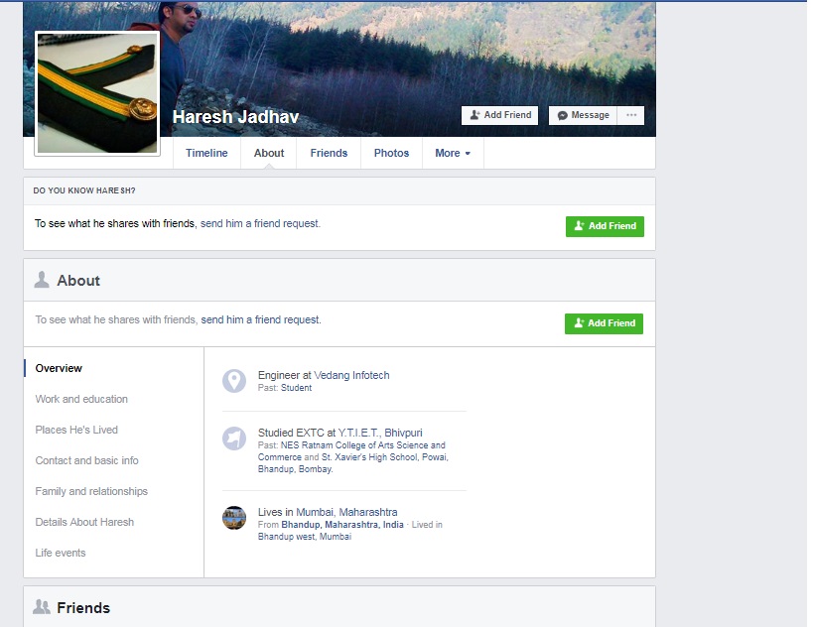813x627 pixels.
Task: Open the Y.T.I.E.T., Bhivpuri link
Action: tap(380, 433)
